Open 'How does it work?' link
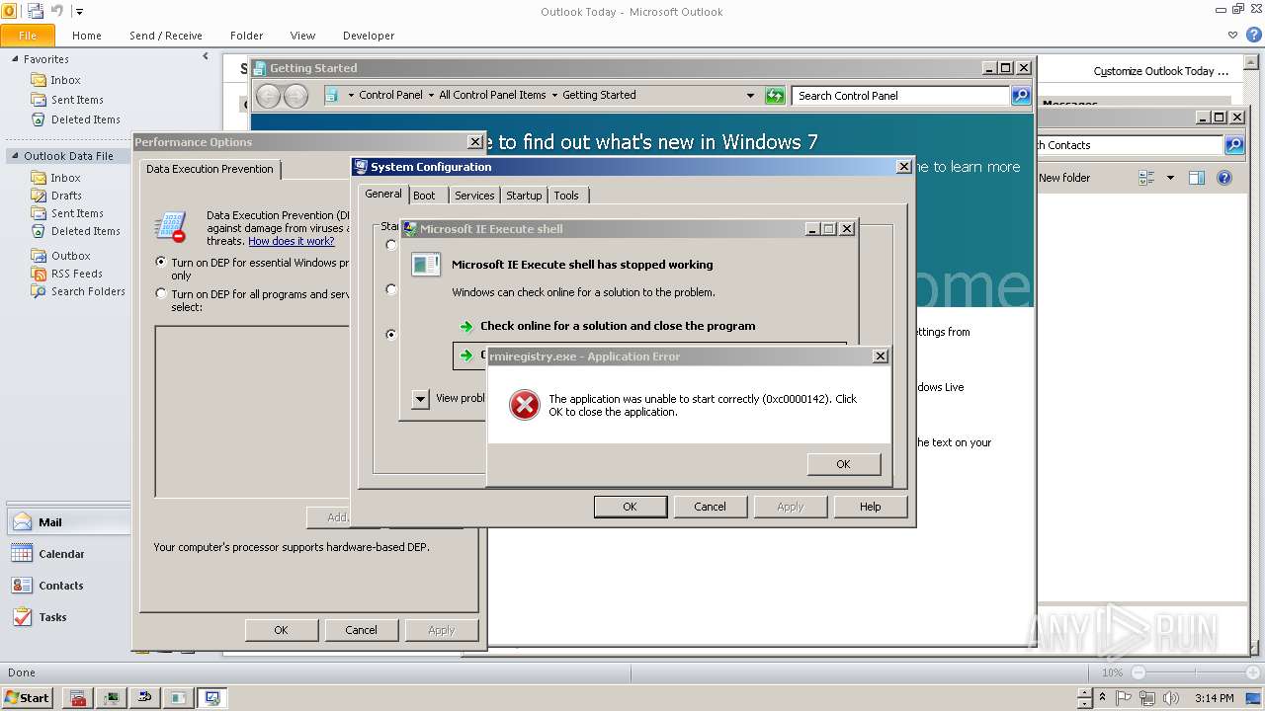 291,241
